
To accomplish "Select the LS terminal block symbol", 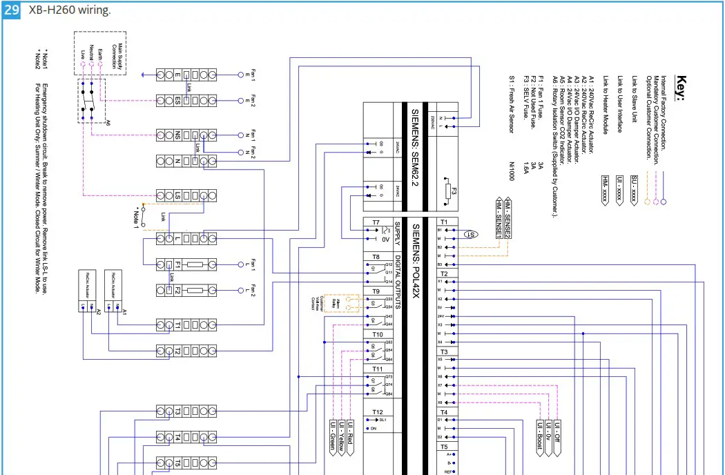I will point(186,195).
